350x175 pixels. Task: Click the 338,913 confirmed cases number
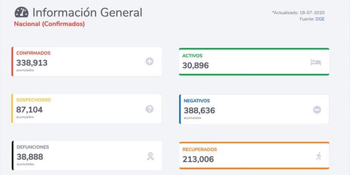pyautogui.click(x=31, y=62)
